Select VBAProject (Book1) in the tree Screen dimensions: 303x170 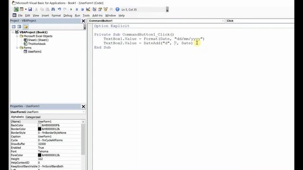coord(33,32)
